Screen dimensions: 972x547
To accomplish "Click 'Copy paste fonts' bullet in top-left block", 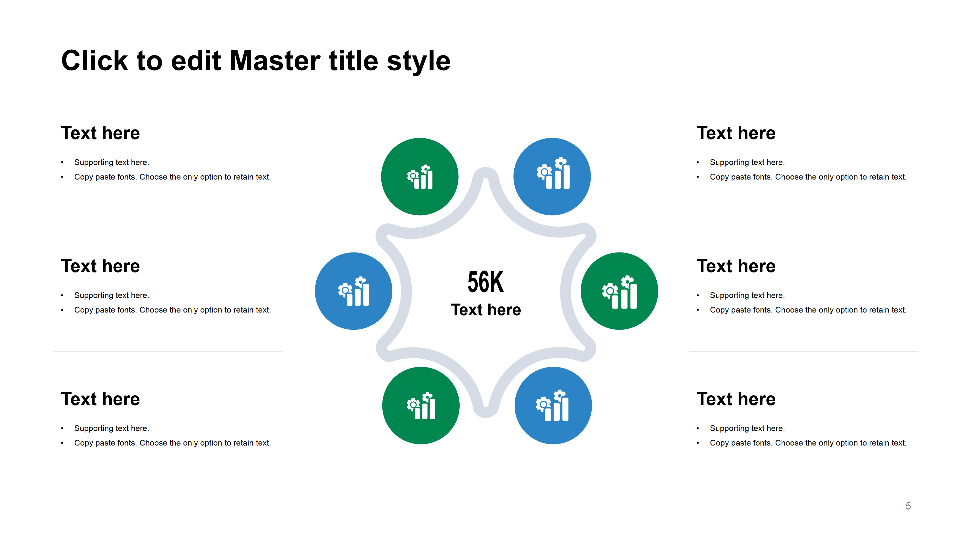I will click(172, 177).
